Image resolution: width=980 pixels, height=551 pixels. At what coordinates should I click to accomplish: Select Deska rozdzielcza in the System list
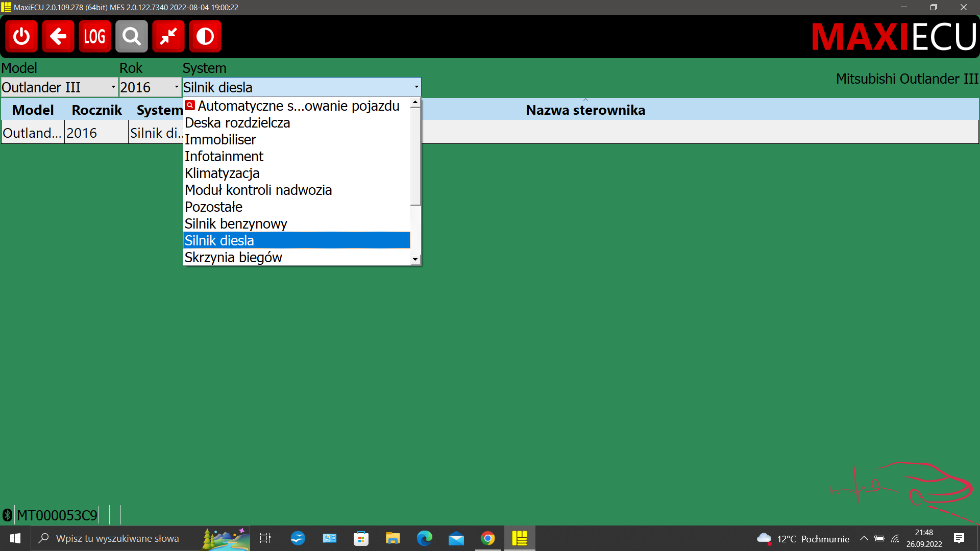pyautogui.click(x=297, y=122)
